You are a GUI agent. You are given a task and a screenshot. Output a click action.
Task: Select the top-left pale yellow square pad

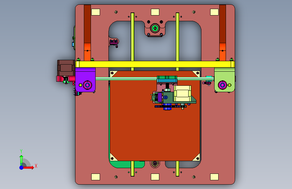pyautogui.click(x=96, y=12)
